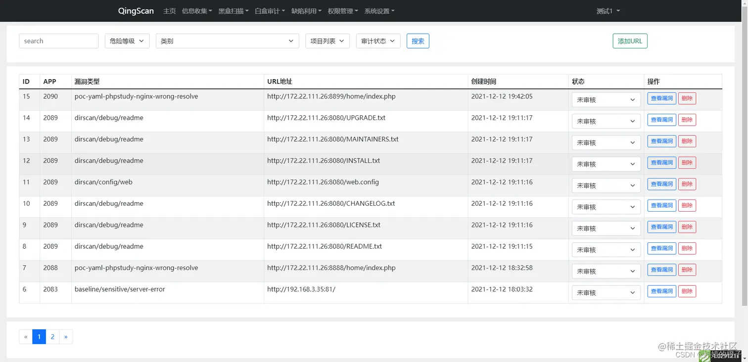The width and height of the screenshot is (748, 362).
Task: Expand the 项目列表 filter dropdown
Action: pyautogui.click(x=327, y=41)
